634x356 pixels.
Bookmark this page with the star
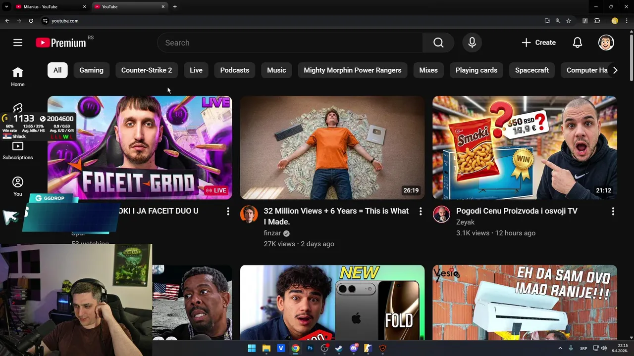click(569, 21)
